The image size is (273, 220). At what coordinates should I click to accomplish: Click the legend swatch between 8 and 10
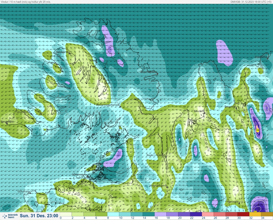[x=113, y=214]
